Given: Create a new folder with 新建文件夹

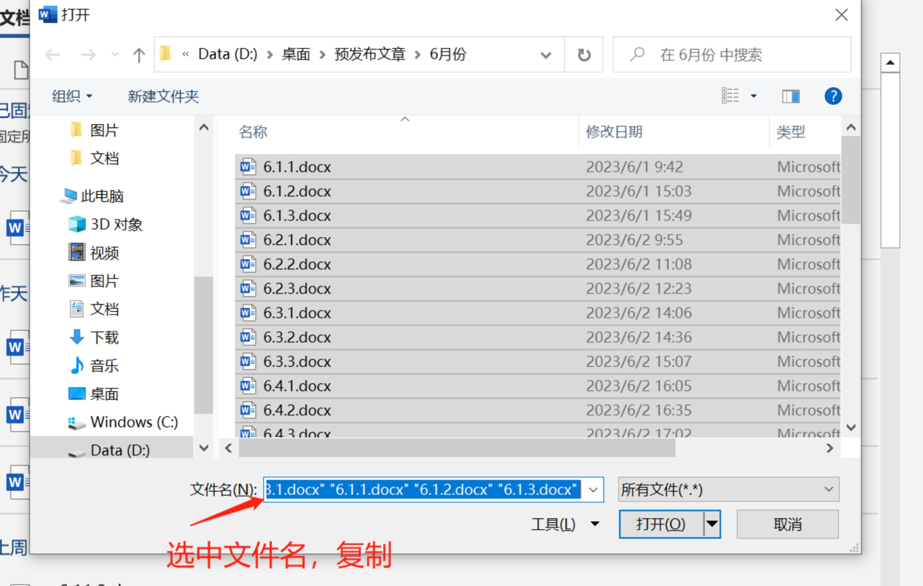Looking at the screenshot, I should (x=163, y=96).
